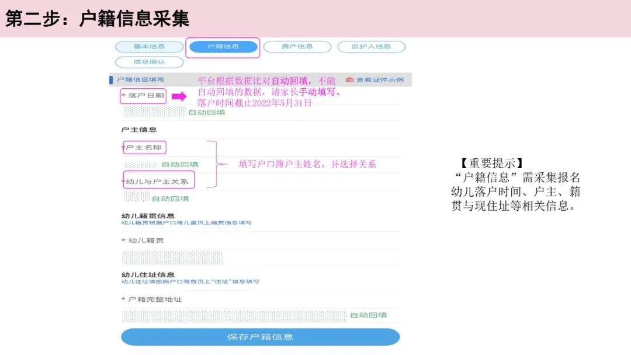Click the blurred 户主名称 value field
This screenshot has width=631, height=355.
click(x=140, y=165)
